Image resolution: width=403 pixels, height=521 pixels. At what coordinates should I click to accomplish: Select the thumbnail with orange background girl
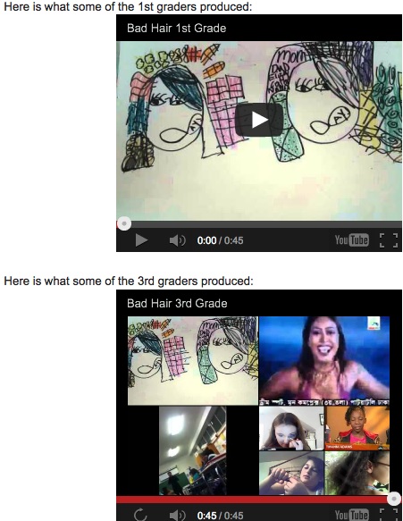point(357,428)
